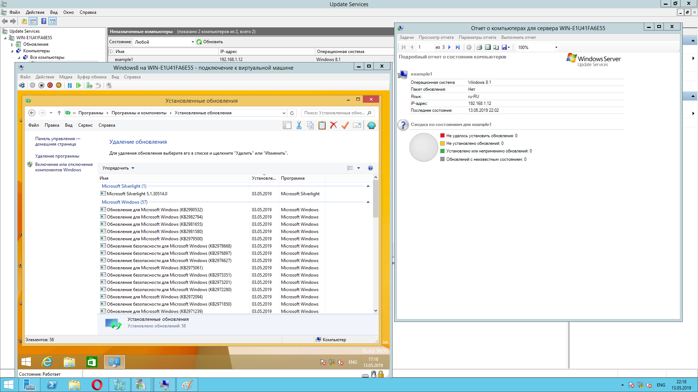Go to next report page
Screen dimensions: 698x392
click(x=449, y=48)
